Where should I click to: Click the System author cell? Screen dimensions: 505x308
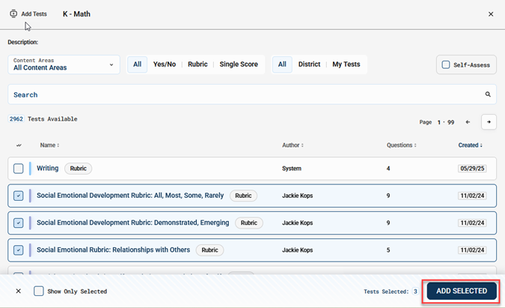(x=292, y=169)
